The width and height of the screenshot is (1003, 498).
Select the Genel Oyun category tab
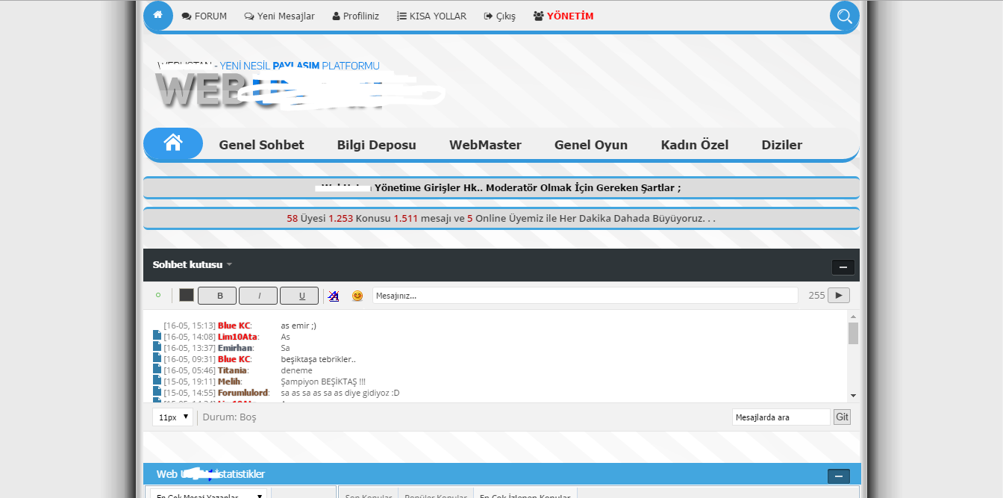[591, 145]
